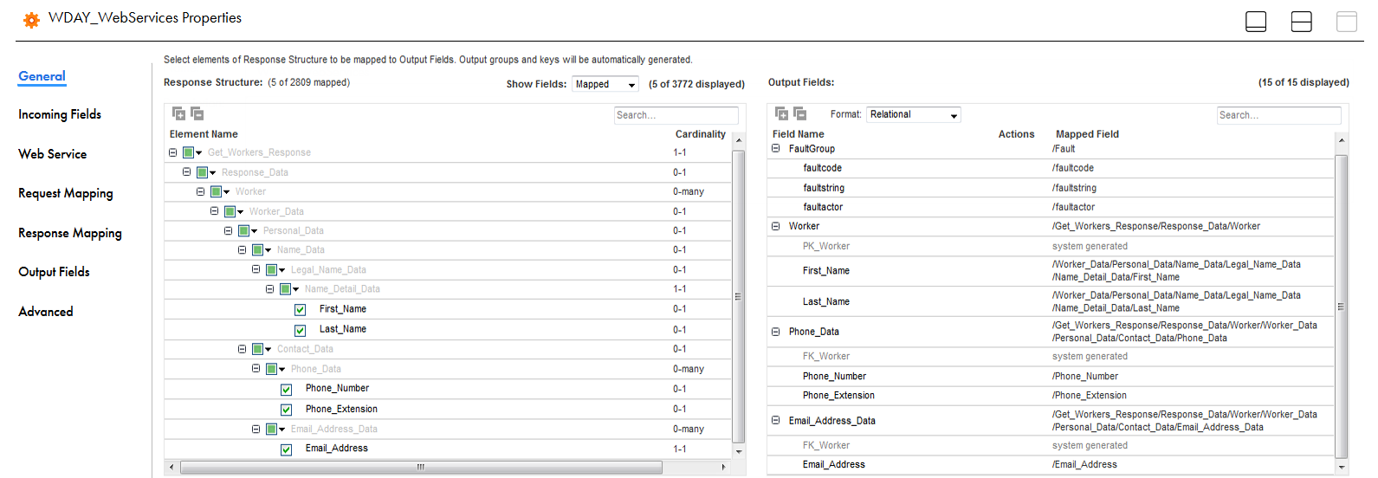
Task: Open the Advanced tab
Action: (46, 312)
